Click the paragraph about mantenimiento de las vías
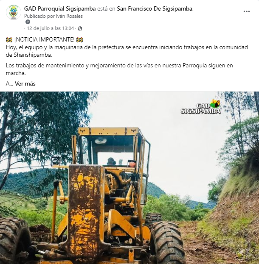Image resolution: width=259 pixels, height=264 pixels. coord(119,69)
